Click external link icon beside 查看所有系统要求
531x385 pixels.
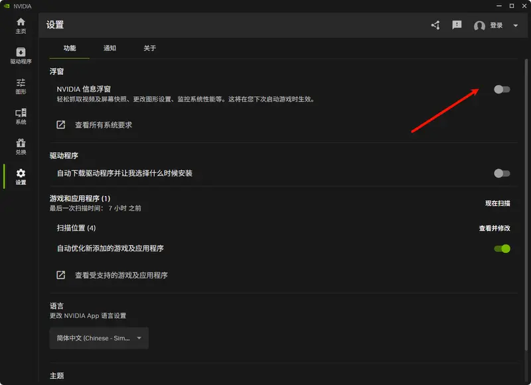[60, 125]
